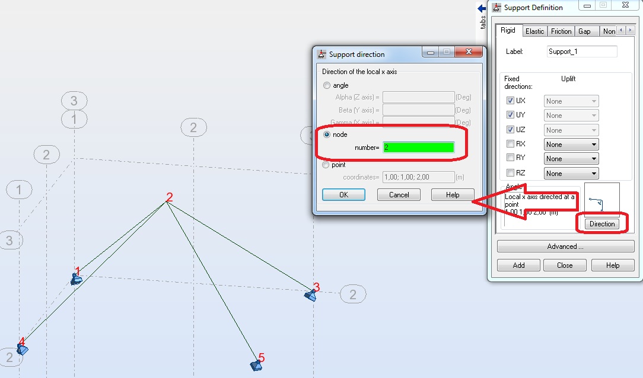Switch to the Rigid tab
The height and width of the screenshot is (378, 643).
coord(508,31)
